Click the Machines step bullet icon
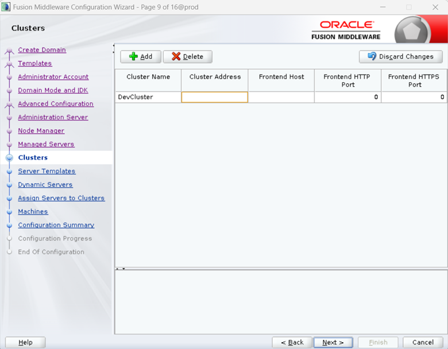This screenshot has height=349, width=448. point(9,212)
